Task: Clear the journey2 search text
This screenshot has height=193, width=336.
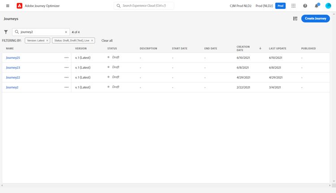Action: pos(66,32)
